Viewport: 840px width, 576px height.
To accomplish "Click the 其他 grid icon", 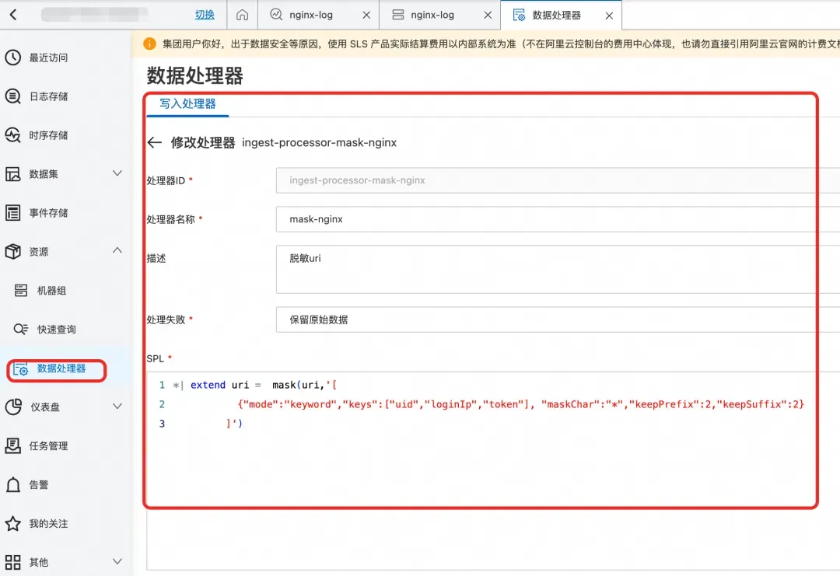I will coord(13,562).
